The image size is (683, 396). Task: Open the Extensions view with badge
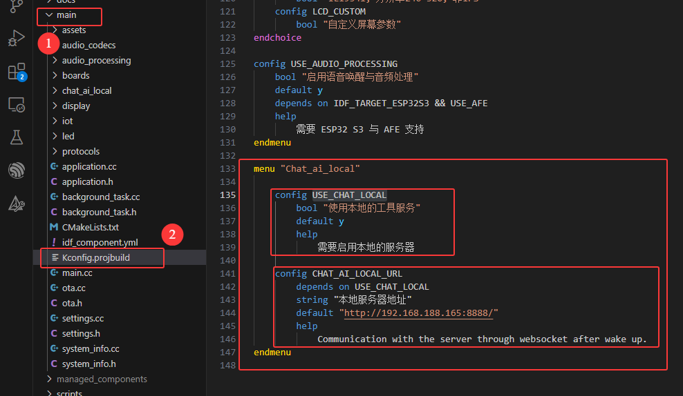coord(16,72)
